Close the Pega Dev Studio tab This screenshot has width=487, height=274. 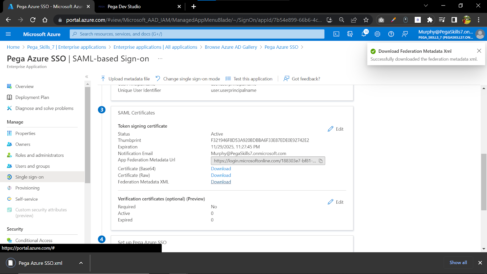[179, 6]
